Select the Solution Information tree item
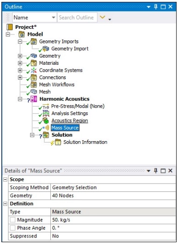Screen dimensions: 178x245 (85, 142)
